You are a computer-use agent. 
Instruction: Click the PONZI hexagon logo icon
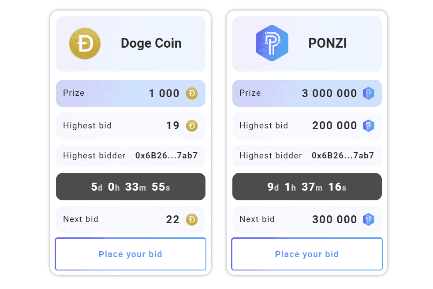point(272,43)
